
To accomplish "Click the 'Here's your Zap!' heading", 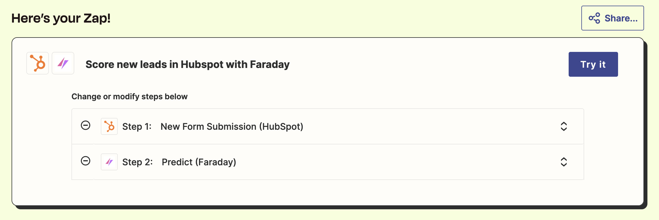I will point(61,18).
